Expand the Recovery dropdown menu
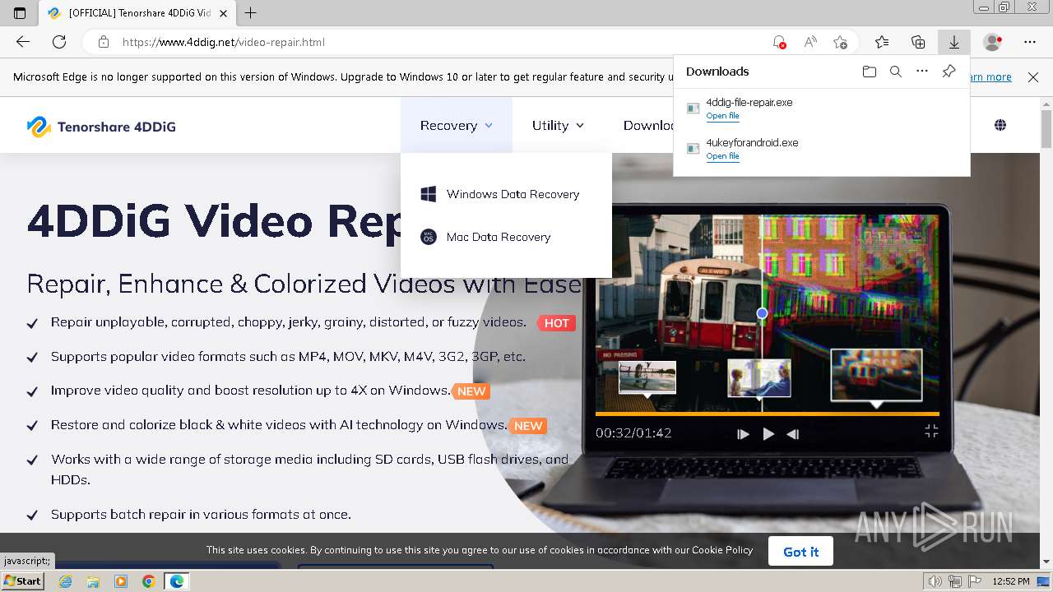Screen dimensions: 1053x592 point(457,125)
